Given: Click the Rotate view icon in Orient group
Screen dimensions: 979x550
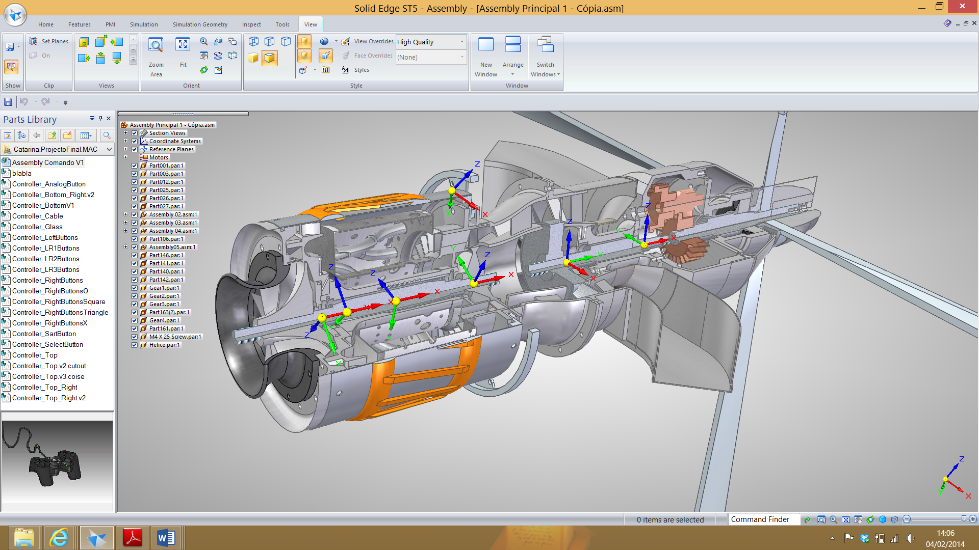Looking at the screenshot, I should click(204, 70).
